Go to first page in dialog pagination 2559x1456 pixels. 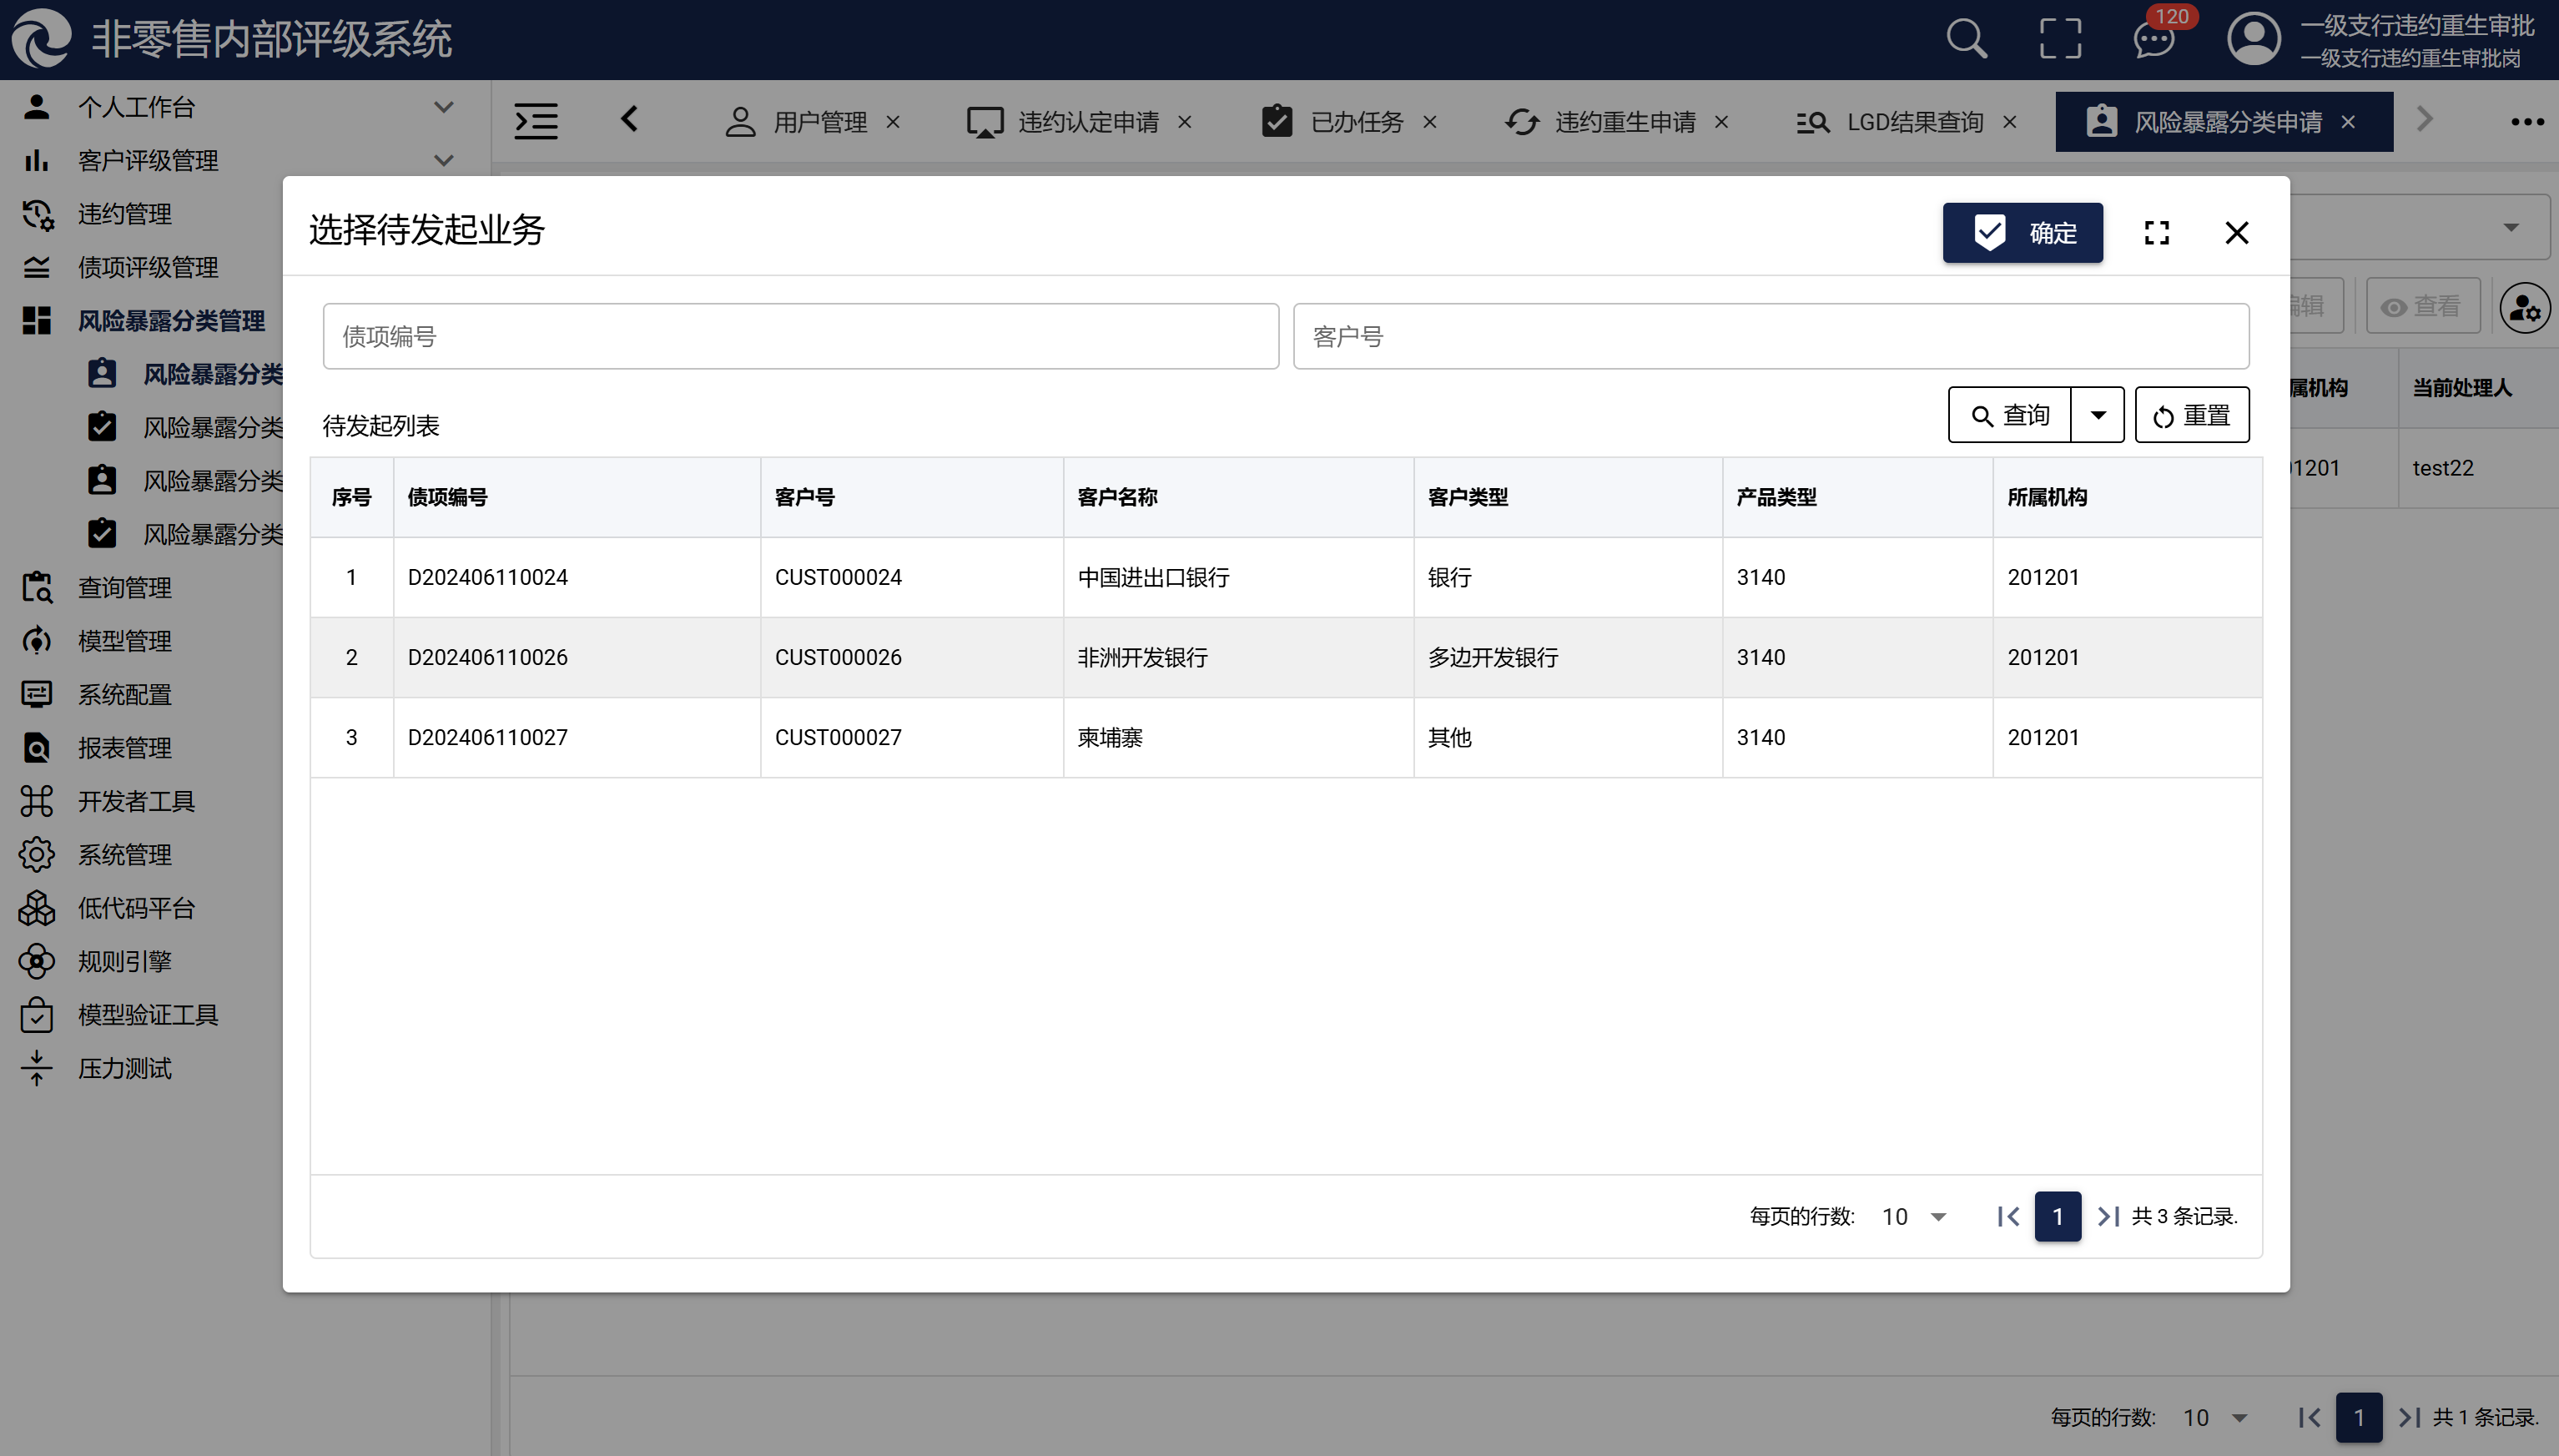(x=2008, y=1216)
